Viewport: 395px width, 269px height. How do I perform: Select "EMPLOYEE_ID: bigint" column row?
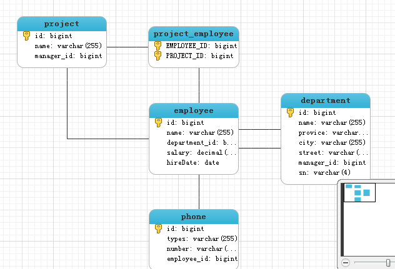coord(201,46)
